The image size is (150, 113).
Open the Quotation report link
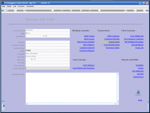(139, 65)
